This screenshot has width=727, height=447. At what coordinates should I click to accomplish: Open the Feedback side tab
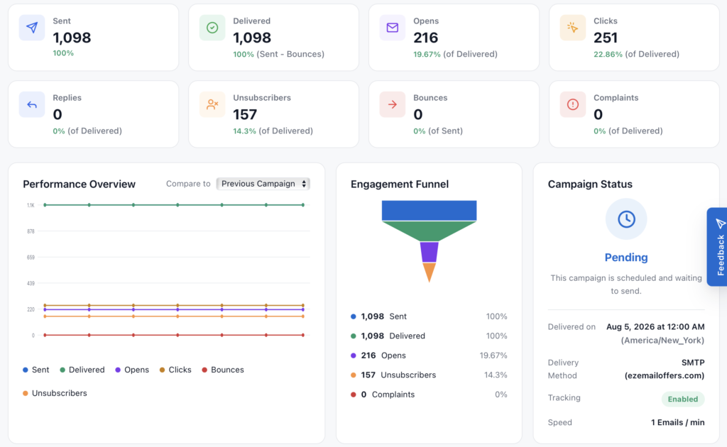[717, 247]
